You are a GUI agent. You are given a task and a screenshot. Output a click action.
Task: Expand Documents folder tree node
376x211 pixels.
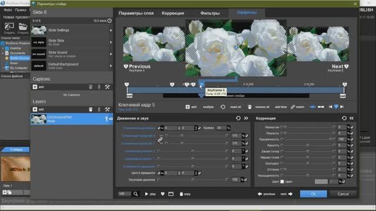click(3, 53)
